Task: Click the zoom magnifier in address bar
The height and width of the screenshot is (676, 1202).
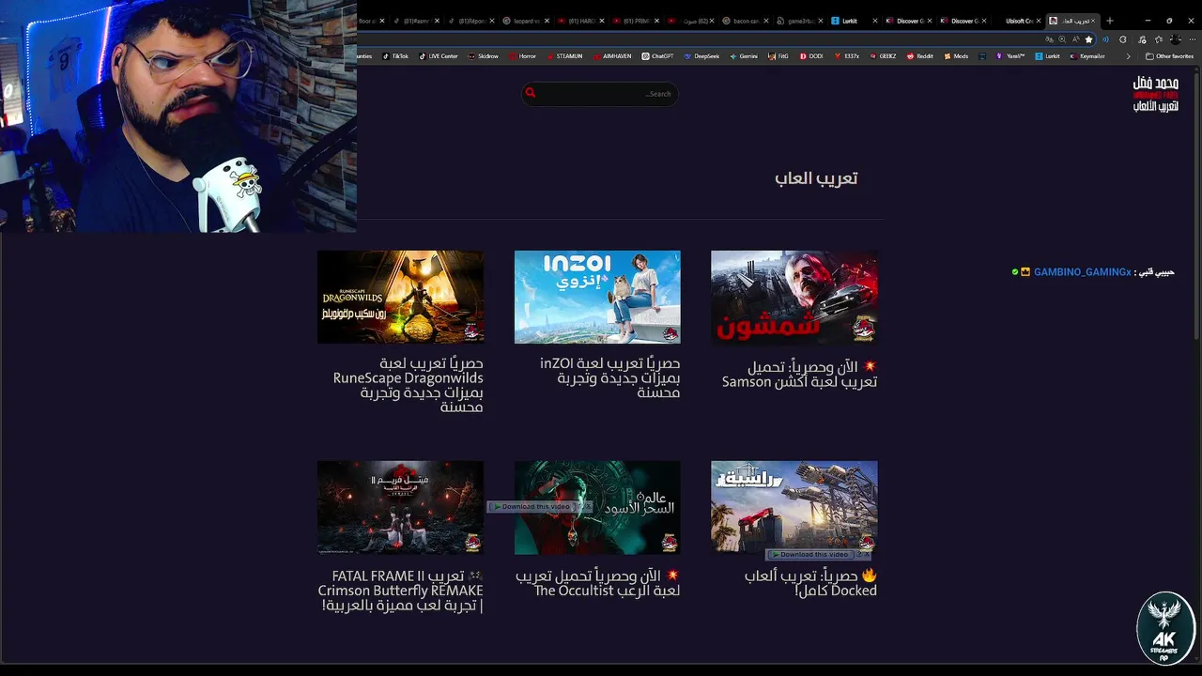Action: 1062,39
